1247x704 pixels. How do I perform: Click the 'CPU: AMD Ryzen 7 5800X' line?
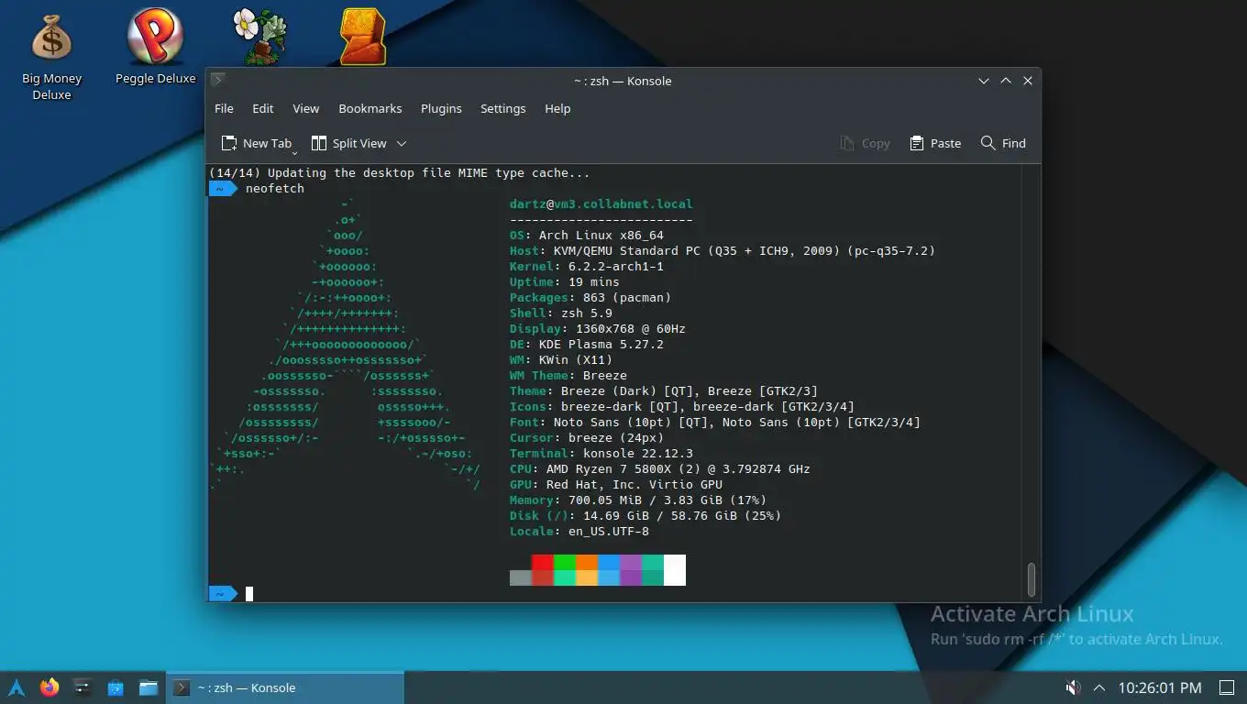(660, 468)
